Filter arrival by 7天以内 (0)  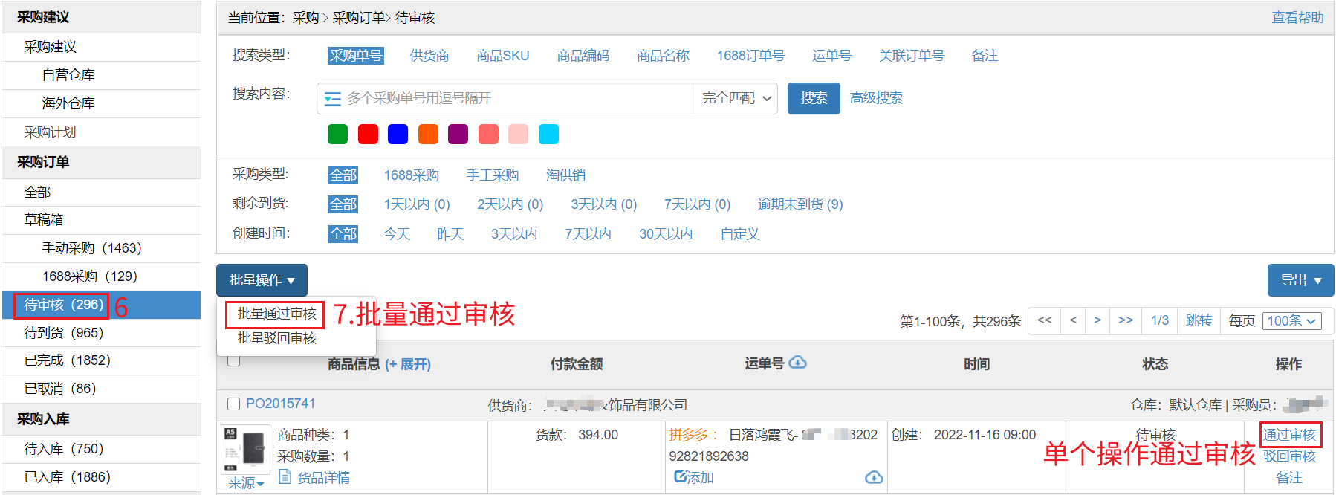(x=697, y=204)
